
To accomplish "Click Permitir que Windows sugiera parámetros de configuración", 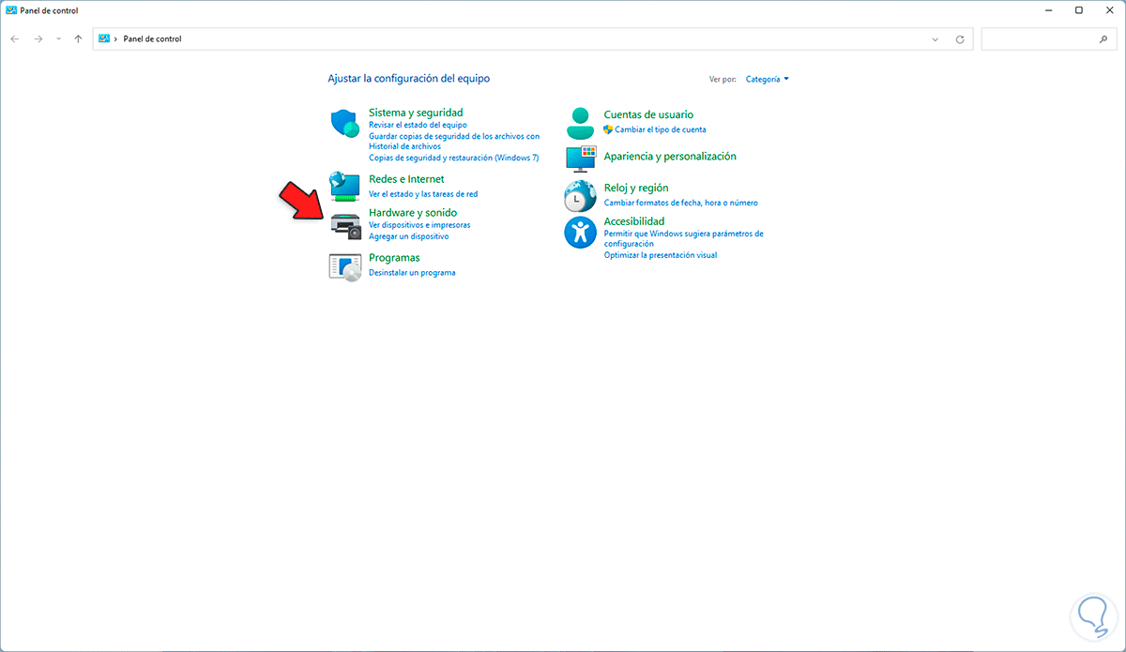I will (x=684, y=238).
